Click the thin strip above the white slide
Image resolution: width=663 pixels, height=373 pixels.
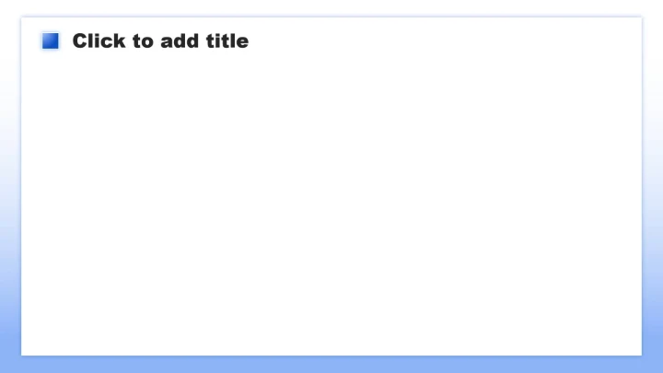[x=331, y=7]
